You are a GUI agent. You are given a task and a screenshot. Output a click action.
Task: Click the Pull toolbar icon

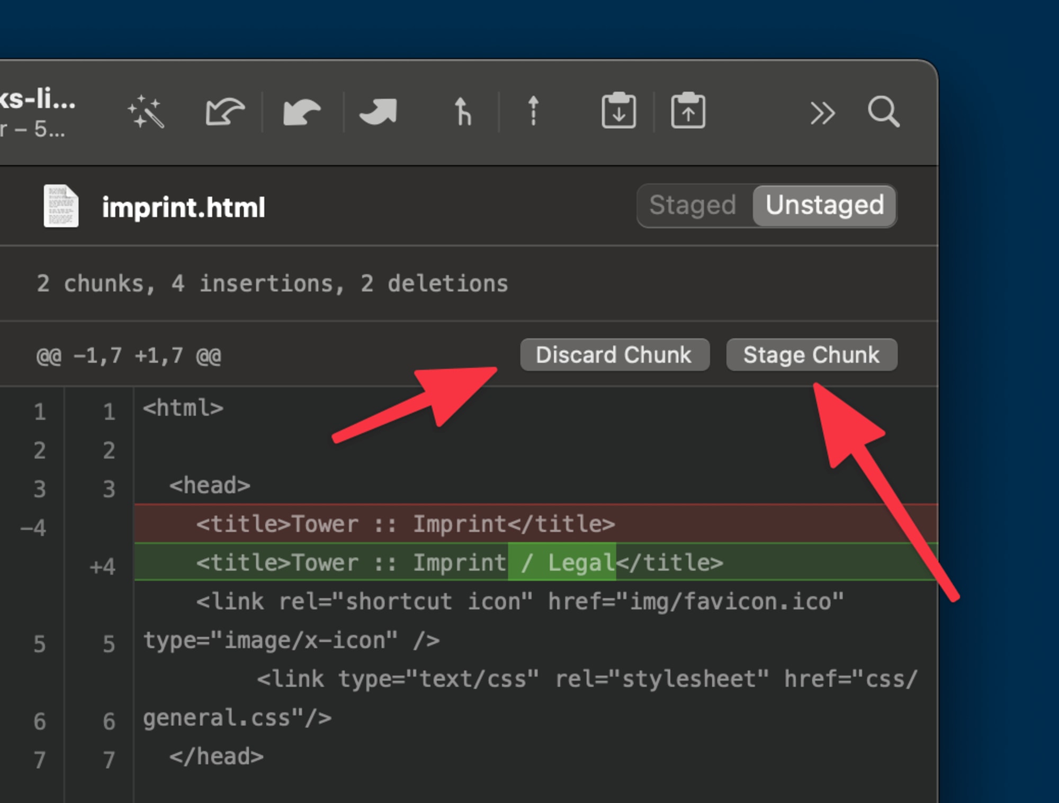pos(302,112)
